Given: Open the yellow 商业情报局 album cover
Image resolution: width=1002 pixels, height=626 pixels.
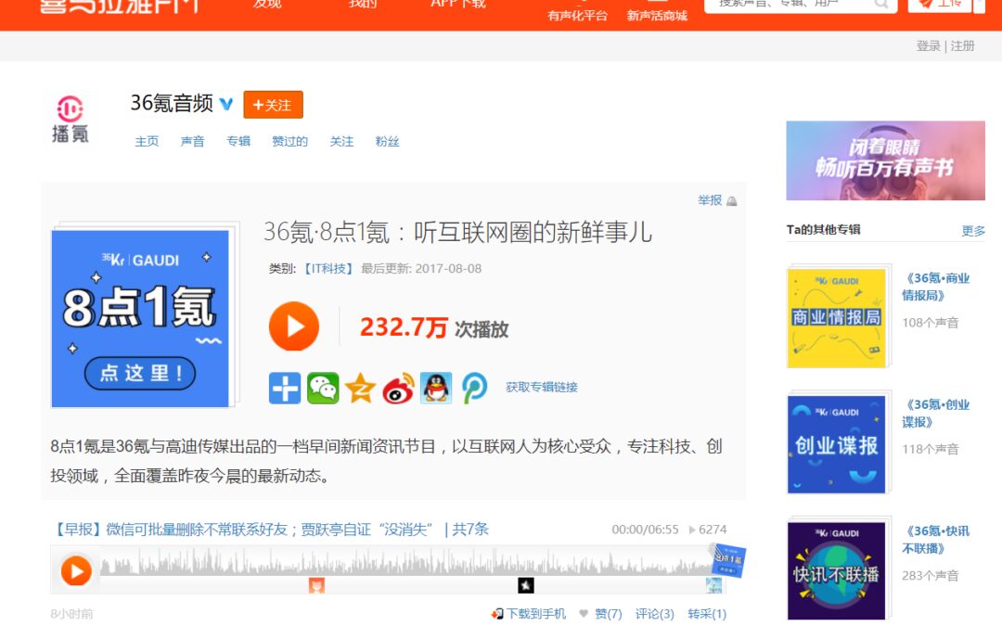Looking at the screenshot, I should point(837,318).
